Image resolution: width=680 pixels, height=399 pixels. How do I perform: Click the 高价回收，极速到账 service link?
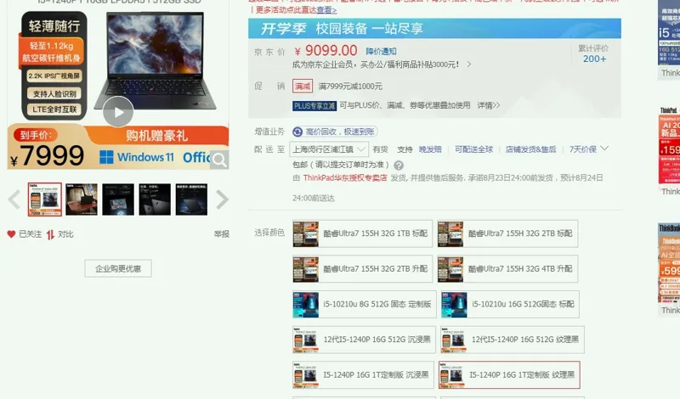point(335,132)
